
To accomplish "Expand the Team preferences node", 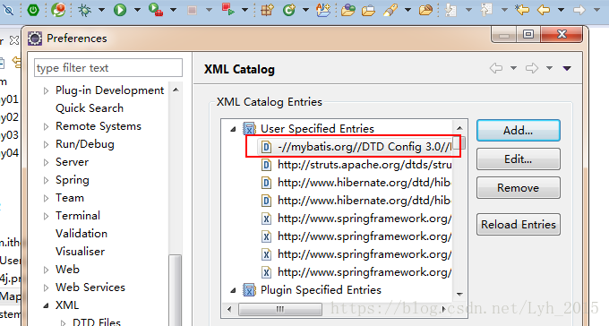I will (47, 198).
